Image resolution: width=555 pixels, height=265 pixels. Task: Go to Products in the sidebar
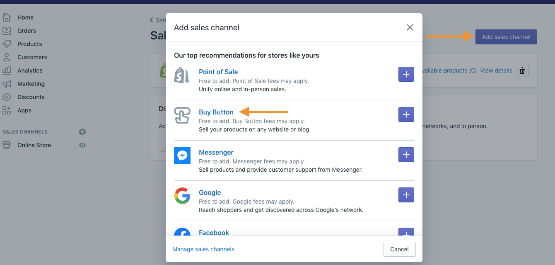click(x=29, y=44)
